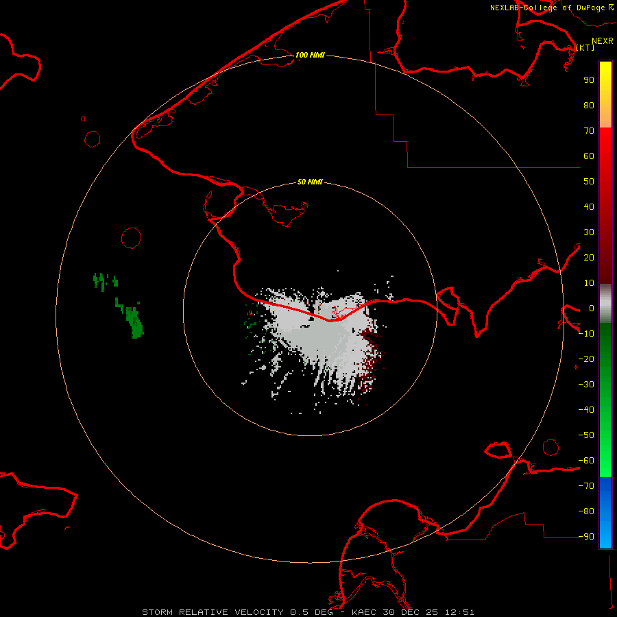Select the 90 knot scale label

(589, 80)
